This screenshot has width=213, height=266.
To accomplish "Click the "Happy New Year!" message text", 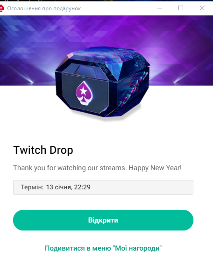I will coord(155,168).
